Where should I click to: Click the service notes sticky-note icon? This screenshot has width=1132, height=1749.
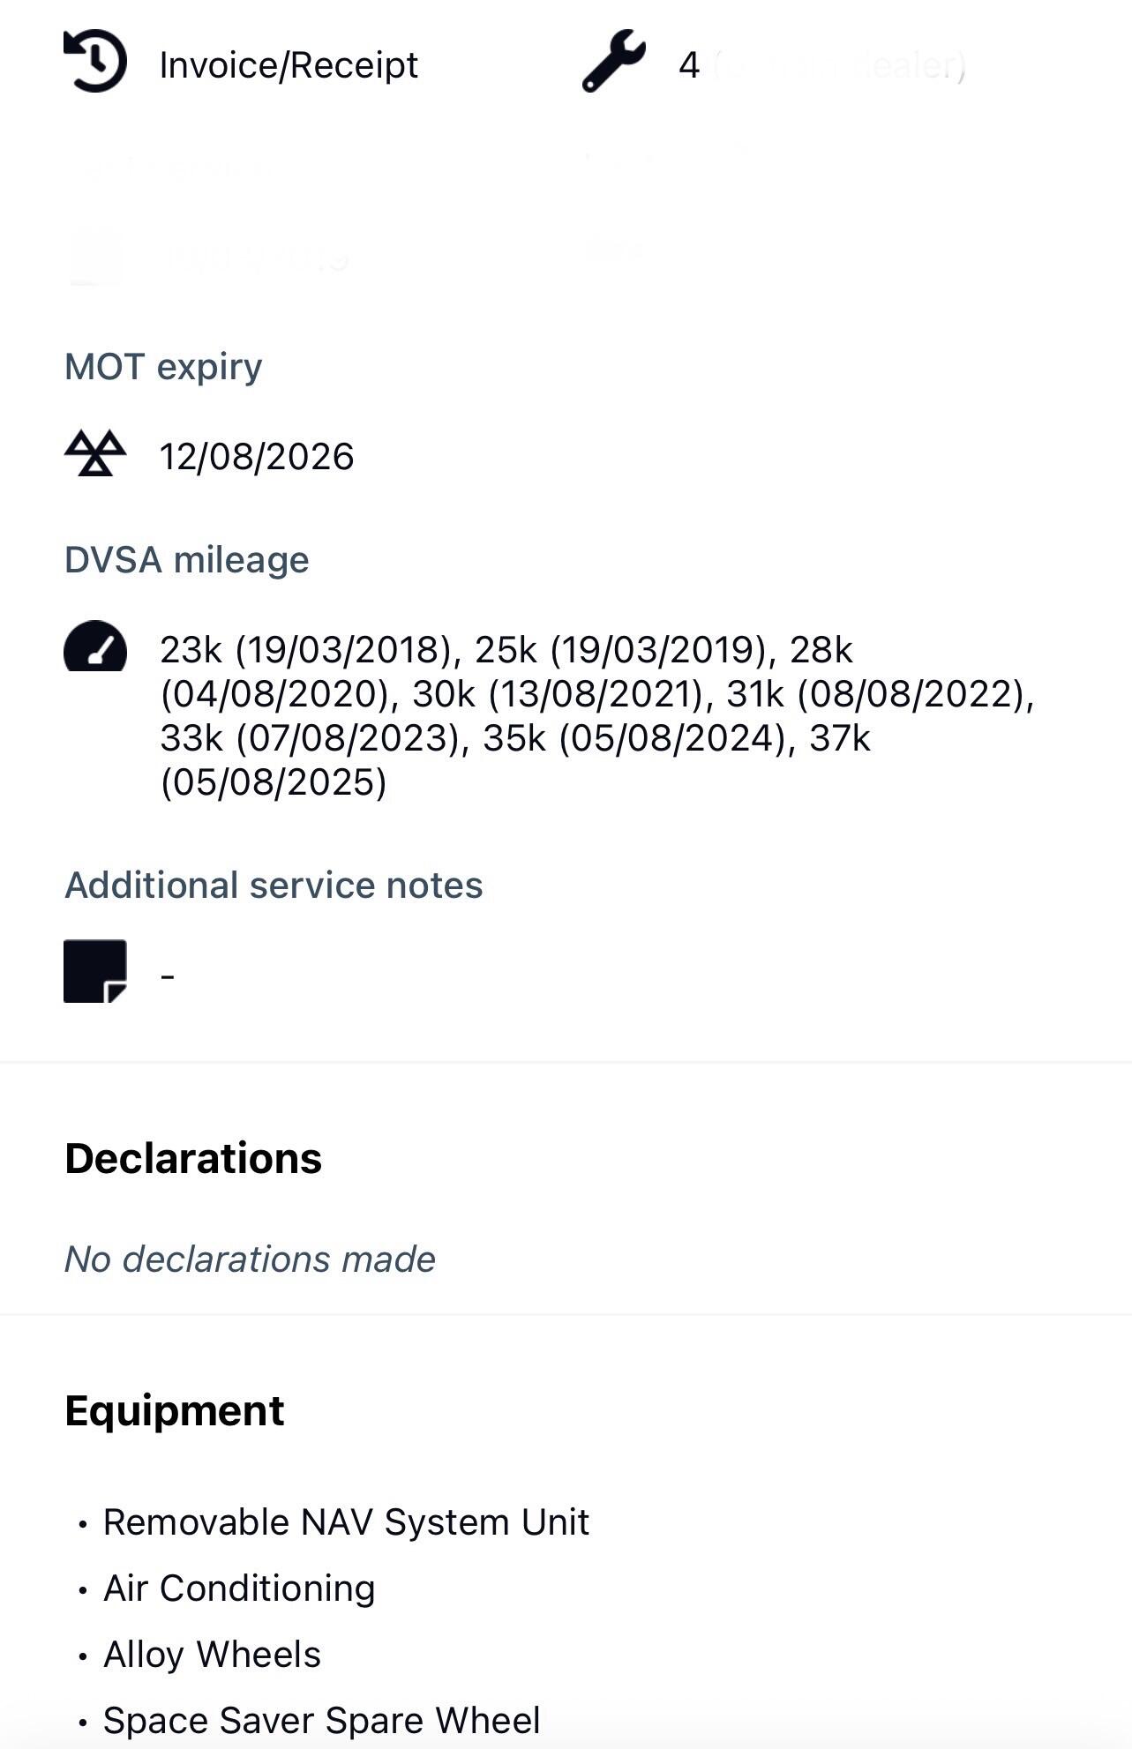[x=95, y=971]
